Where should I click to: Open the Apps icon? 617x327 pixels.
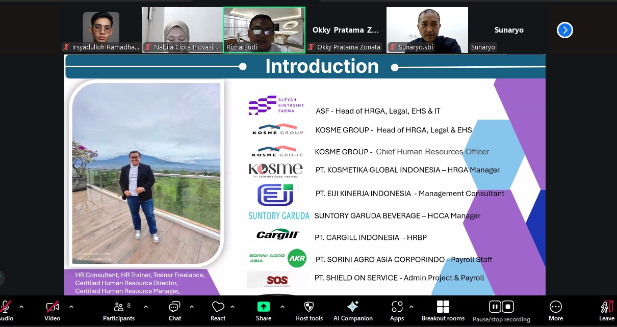coord(397,311)
